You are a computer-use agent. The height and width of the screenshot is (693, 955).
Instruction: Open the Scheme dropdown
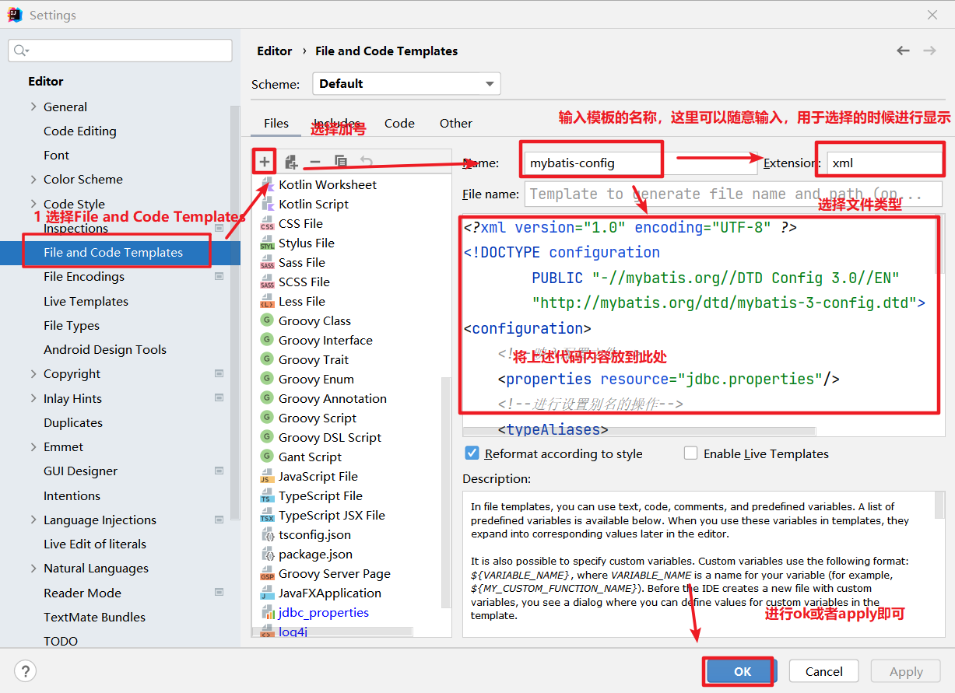pyautogui.click(x=406, y=84)
